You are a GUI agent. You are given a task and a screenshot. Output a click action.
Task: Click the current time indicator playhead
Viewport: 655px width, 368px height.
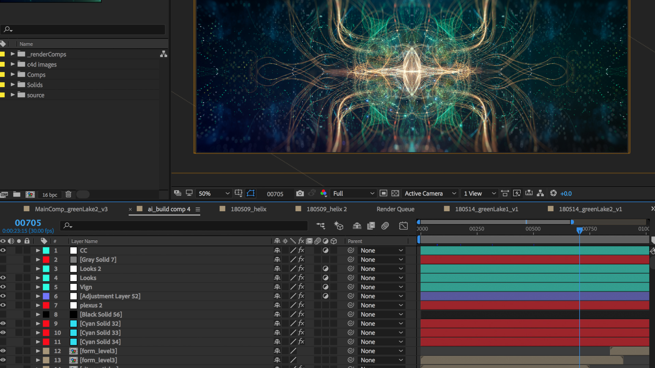tap(579, 231)
